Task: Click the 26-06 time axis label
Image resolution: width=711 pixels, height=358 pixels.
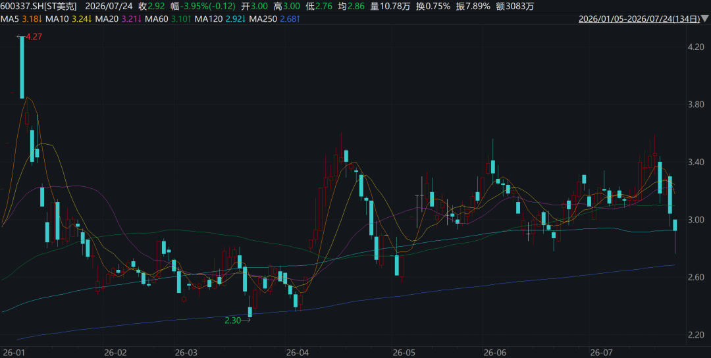Action: coord(495,353)
